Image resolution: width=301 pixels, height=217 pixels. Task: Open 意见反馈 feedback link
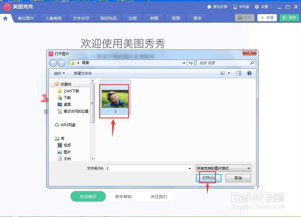(217, 7)
